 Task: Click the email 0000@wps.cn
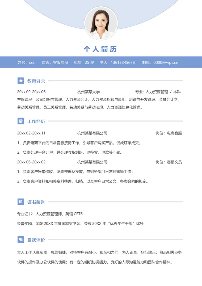166,62
